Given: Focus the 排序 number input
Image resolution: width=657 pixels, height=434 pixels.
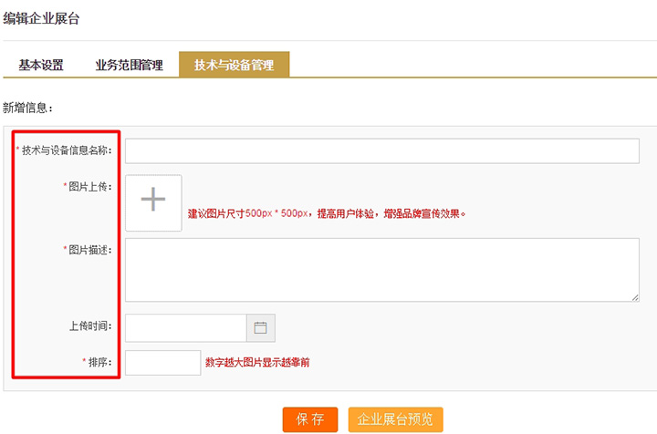Looking at the screenshot, I should [x=162, y=363].
